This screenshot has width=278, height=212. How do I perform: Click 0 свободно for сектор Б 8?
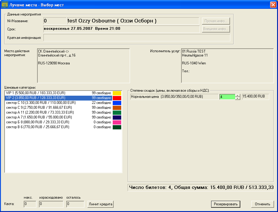(x=102, y=122)
